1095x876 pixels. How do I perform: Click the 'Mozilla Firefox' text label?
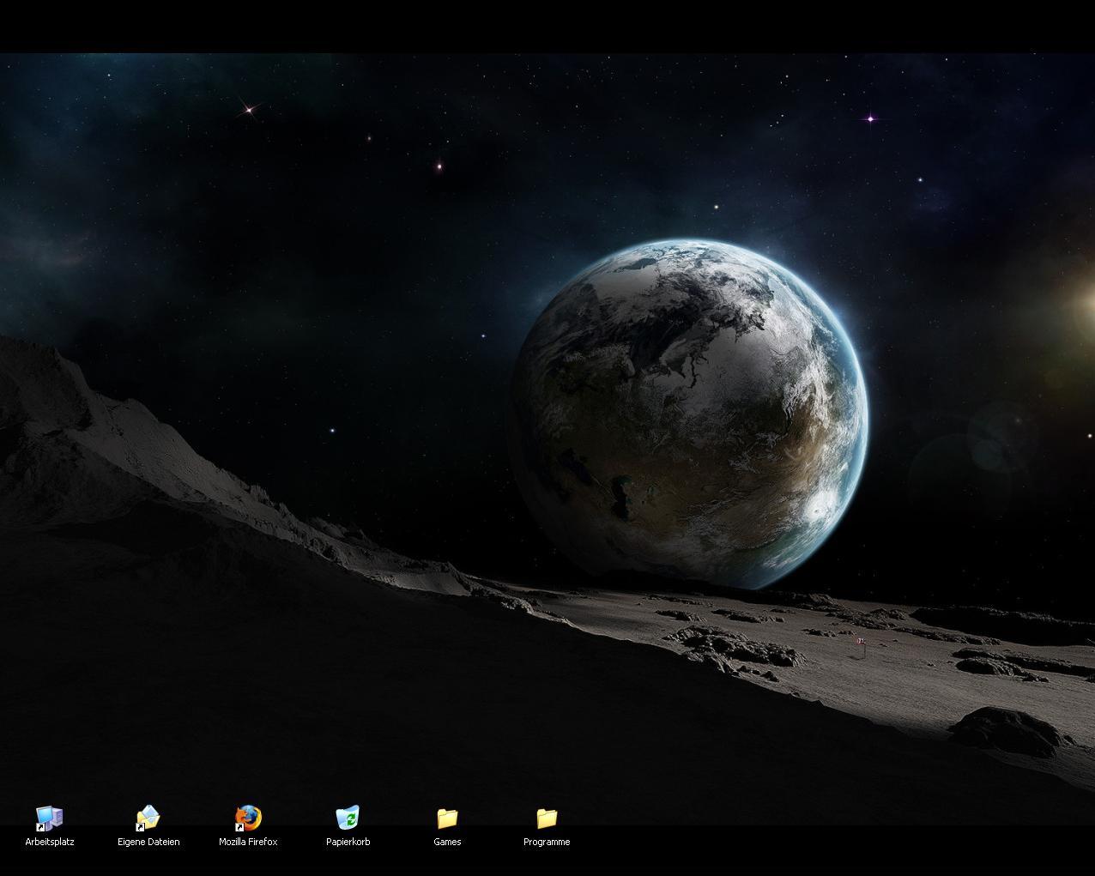coord(248,842)
